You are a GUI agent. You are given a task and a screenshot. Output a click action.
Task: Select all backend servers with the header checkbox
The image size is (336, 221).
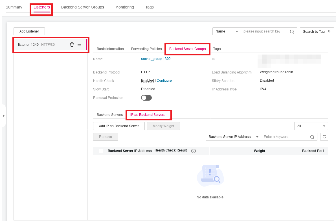pos(101,151)
